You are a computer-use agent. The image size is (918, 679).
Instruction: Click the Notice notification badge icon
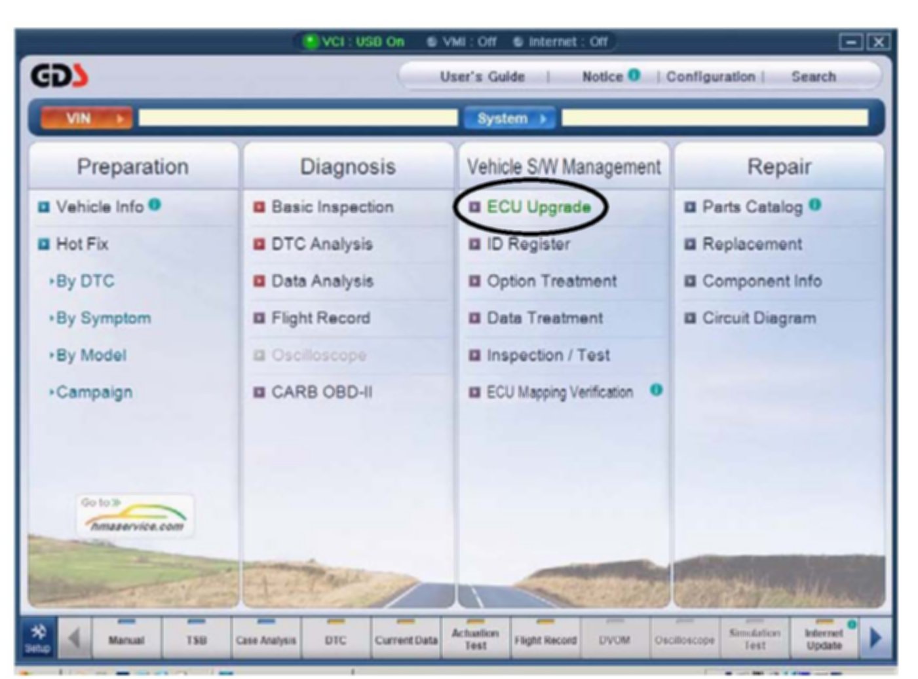(x=634, y=75)
